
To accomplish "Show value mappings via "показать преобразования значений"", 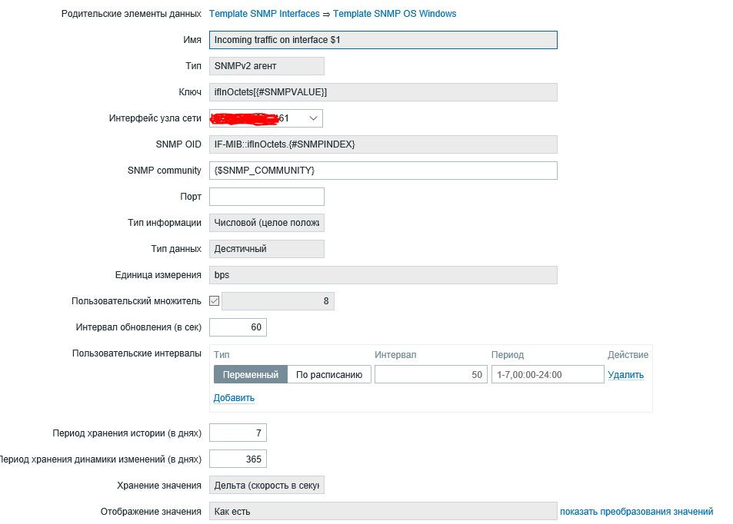I will click(x=636, y=512).
